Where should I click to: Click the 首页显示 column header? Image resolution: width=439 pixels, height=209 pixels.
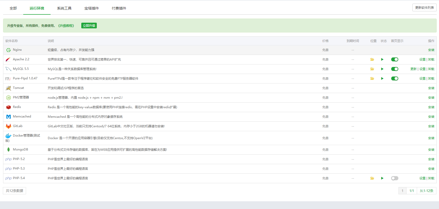[397, 41]
